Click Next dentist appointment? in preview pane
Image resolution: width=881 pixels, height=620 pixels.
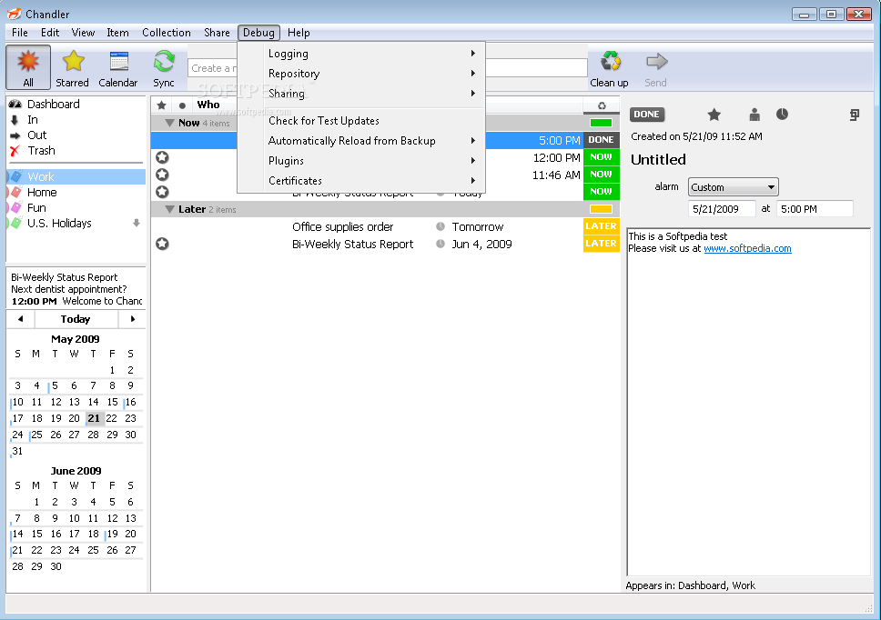[x=68, y=289]
